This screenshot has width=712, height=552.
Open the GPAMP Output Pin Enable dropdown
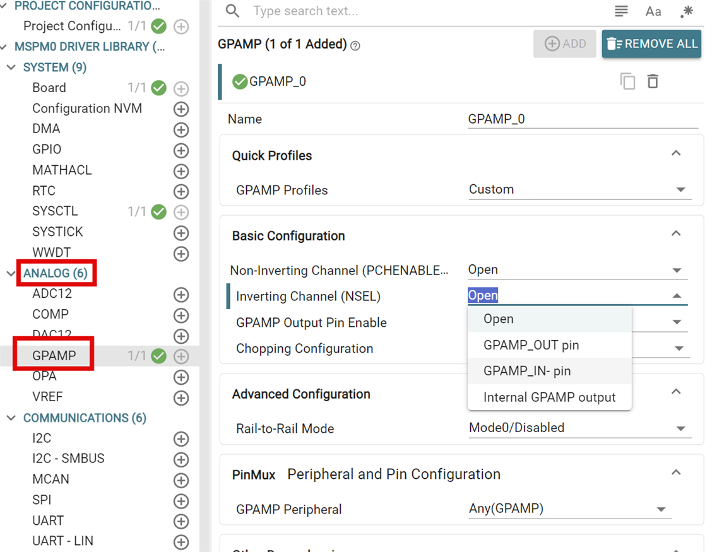tap(677, 322)
